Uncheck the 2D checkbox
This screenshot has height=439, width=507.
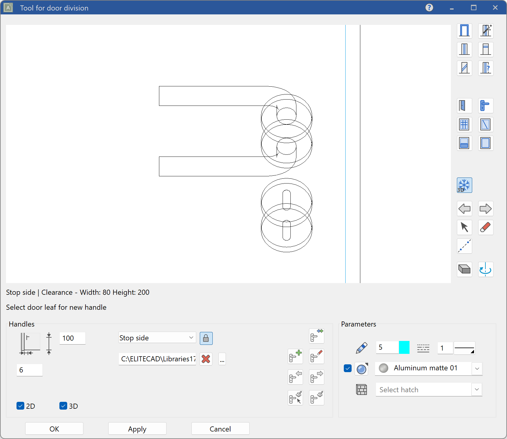point(20,406)
